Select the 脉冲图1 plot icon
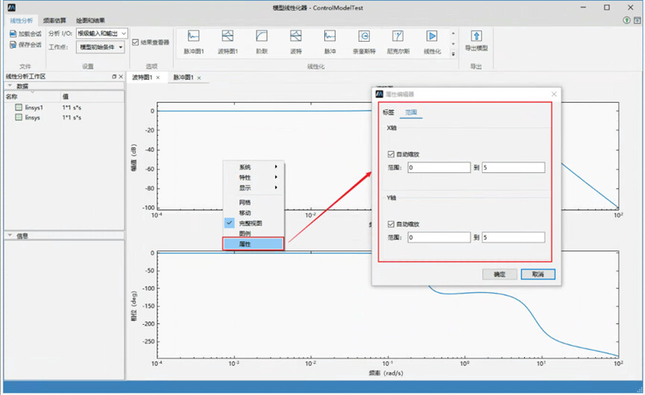 tap(193, 37)
